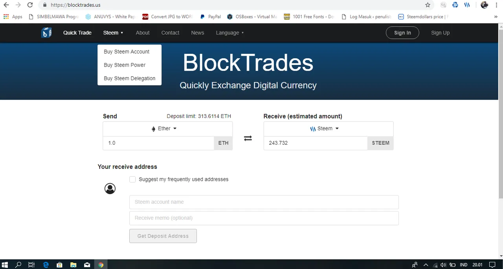Click browser forward arrow
Image resolution: width=503 pixels, height=269 pixels.
pos(18,5)
